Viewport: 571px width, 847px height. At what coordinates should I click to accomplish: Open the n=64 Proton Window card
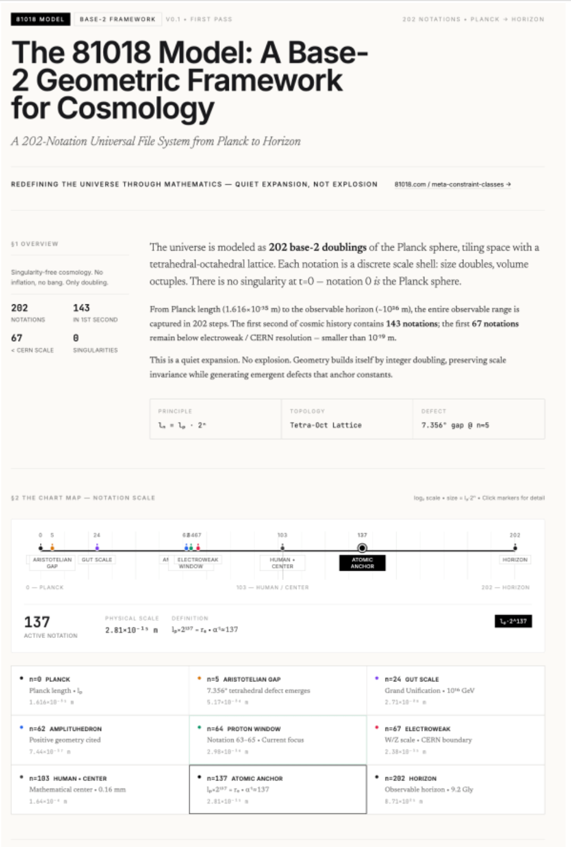point(278,740)
